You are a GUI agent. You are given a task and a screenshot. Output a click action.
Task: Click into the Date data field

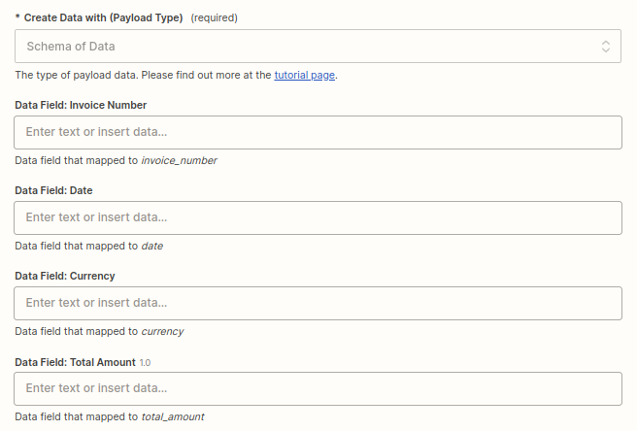coord(318,218)
